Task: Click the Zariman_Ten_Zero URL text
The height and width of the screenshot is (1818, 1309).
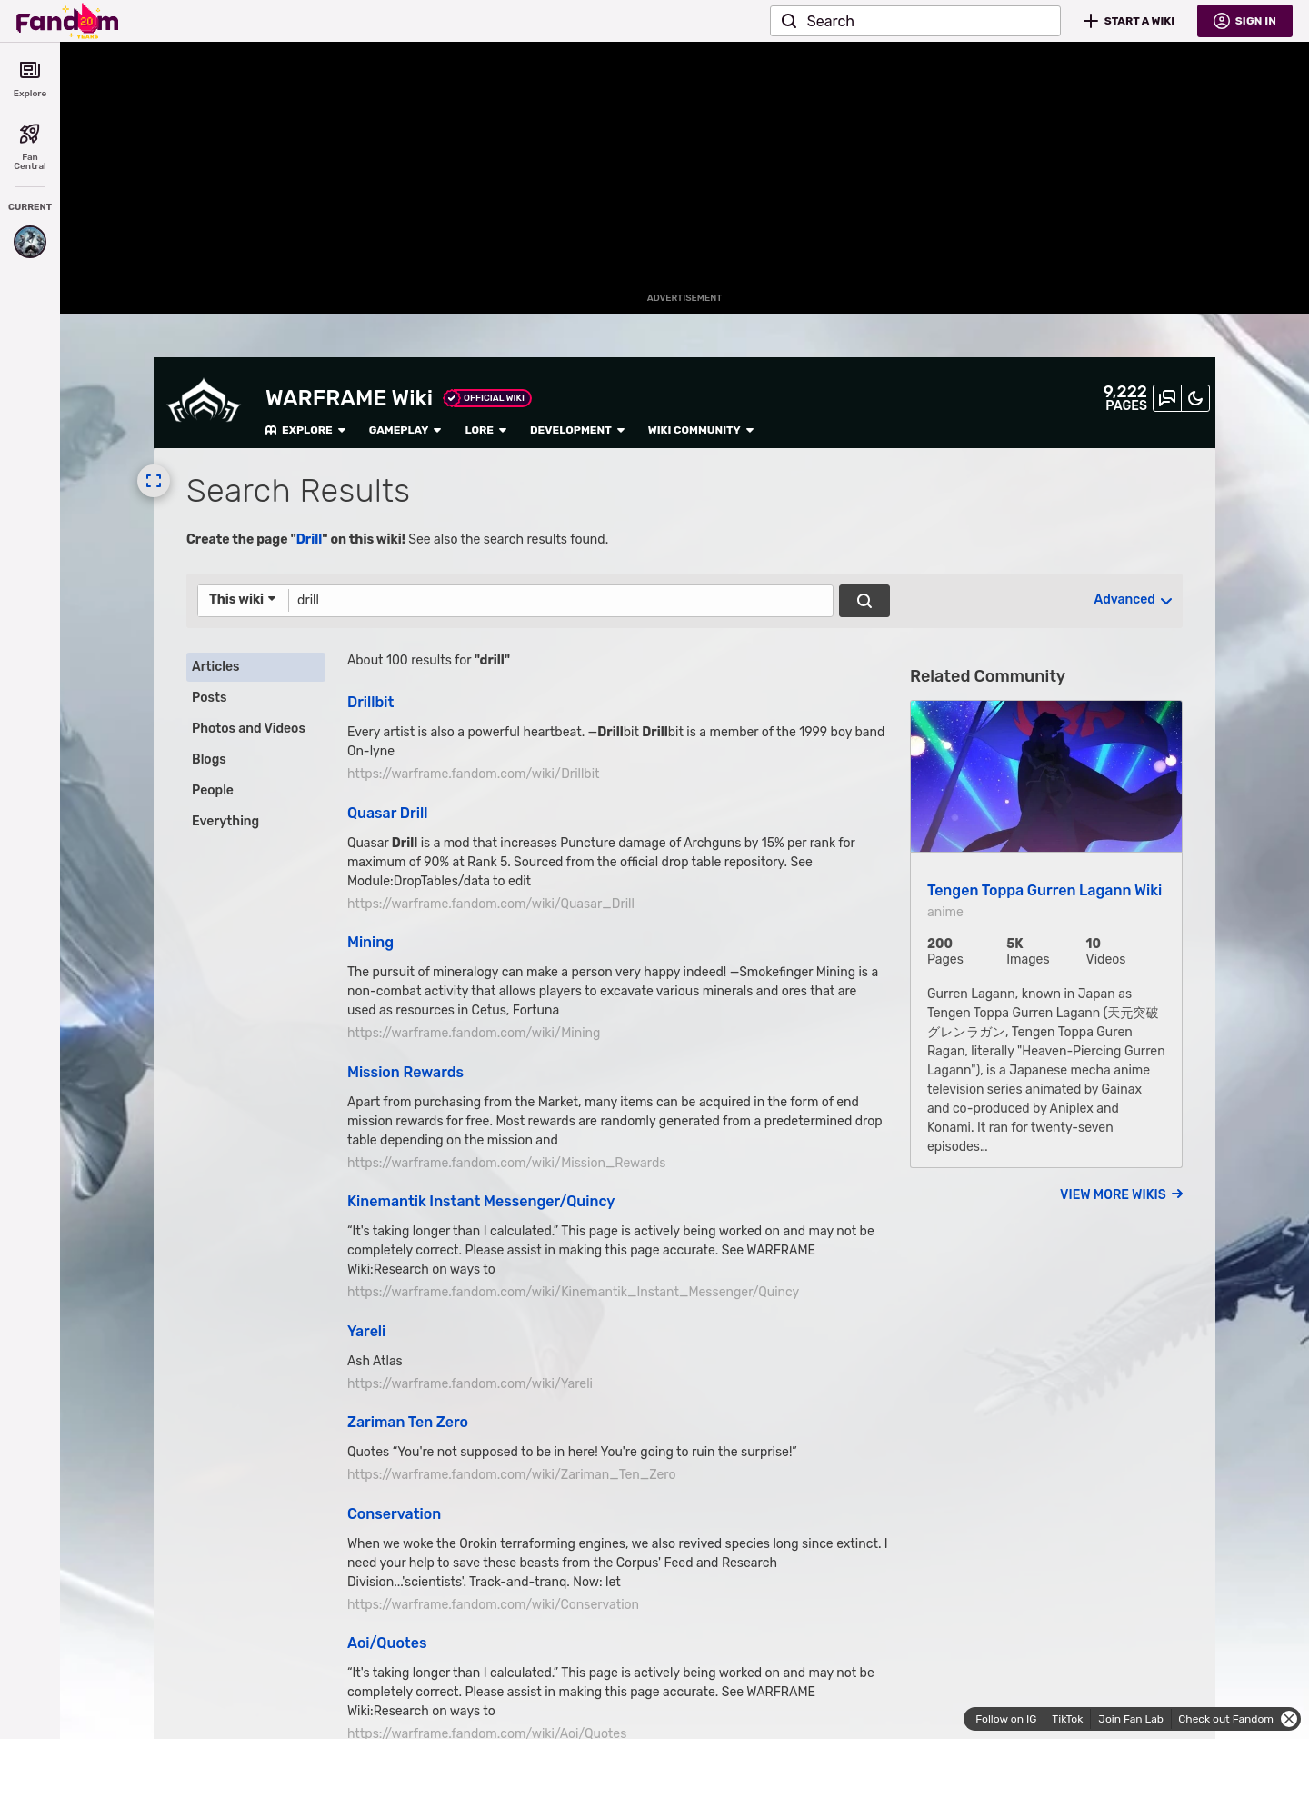Action: (511, 1474)
